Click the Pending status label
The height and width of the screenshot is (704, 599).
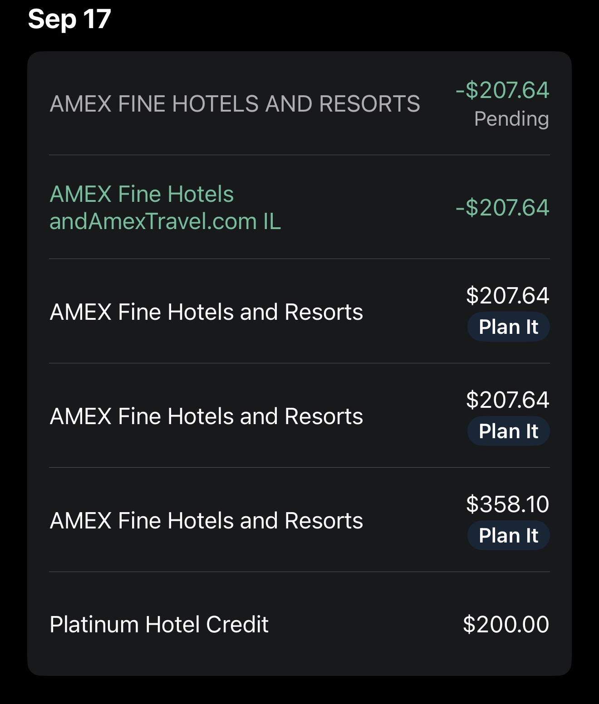[511, 119]
